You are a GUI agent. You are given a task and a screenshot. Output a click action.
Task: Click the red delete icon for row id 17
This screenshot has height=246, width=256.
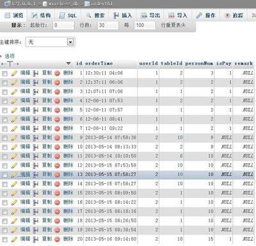pyautogui.click(x=57, y=211)
